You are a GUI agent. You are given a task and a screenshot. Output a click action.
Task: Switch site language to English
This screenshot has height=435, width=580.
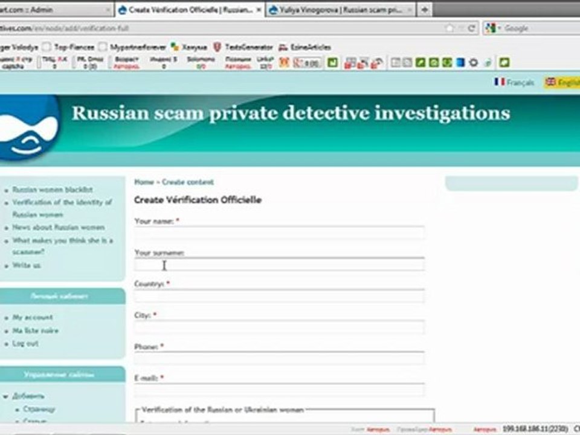pos(562,82)
